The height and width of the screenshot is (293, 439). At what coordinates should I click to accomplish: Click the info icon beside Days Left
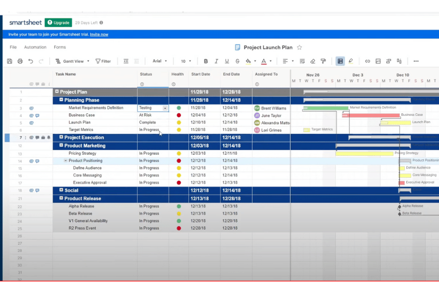[x=101, y=23]
